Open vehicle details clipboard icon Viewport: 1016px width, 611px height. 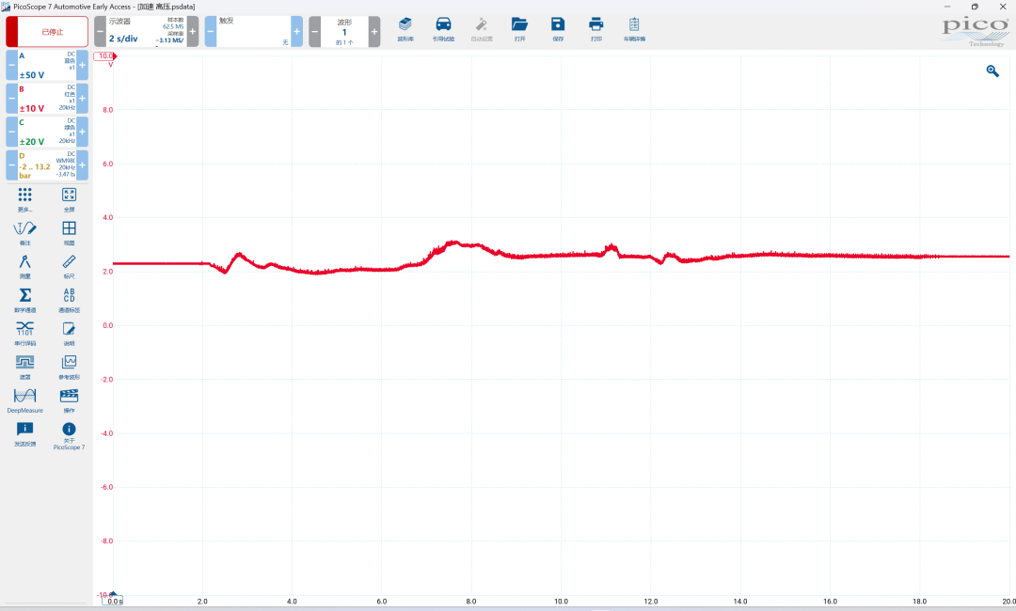coord(634,30)
